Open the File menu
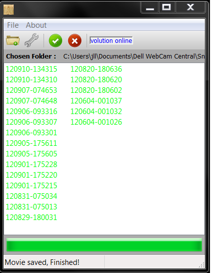 coord(13,25)
